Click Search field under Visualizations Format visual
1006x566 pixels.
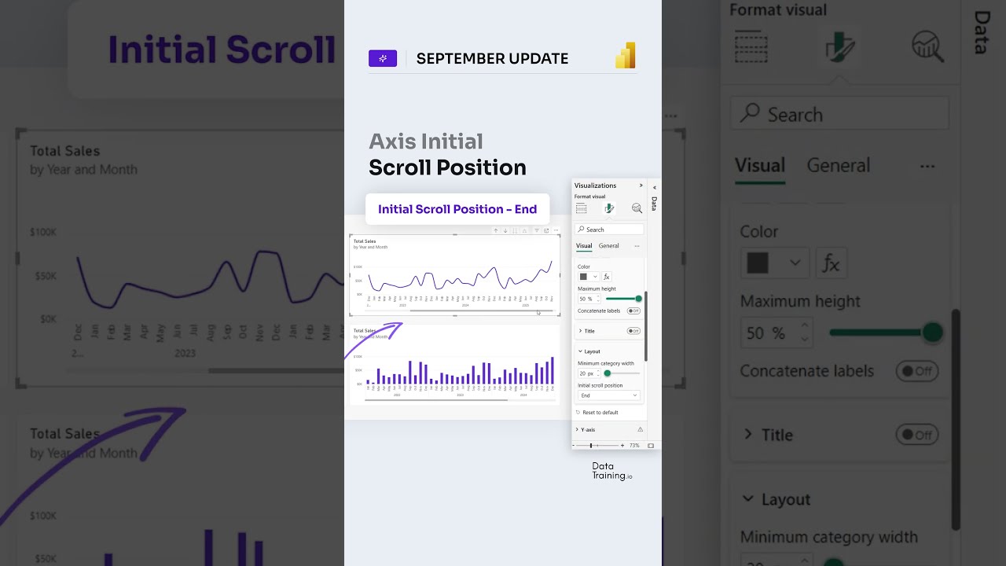click(609, 230)
